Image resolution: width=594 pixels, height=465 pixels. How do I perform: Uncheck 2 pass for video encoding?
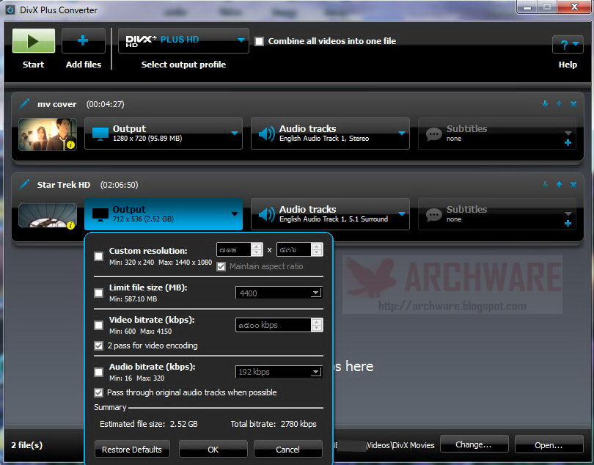[98, 345]
